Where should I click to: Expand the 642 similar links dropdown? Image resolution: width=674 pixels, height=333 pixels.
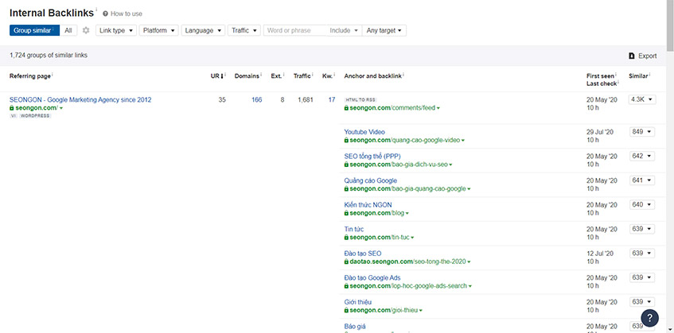(641, 157)
